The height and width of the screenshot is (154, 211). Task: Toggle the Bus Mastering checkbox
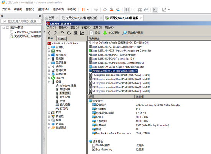(x=94, y=149)
